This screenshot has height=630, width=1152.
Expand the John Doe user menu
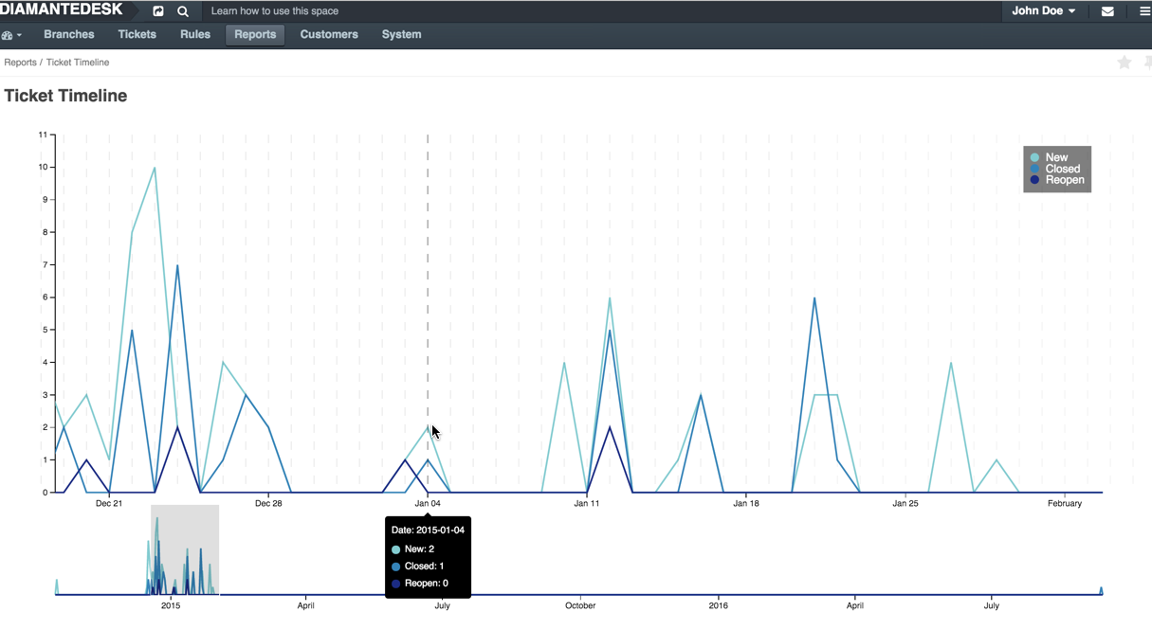coord(1043,11)
